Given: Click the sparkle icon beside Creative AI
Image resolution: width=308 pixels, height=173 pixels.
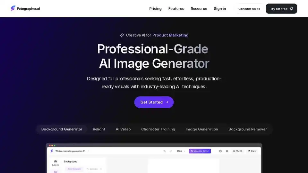Looking at the screenshot, I should (x=122, y=35).
